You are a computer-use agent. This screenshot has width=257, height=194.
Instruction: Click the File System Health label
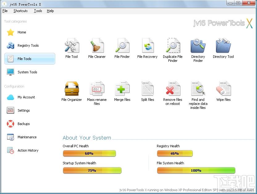[x=170, y=163]
